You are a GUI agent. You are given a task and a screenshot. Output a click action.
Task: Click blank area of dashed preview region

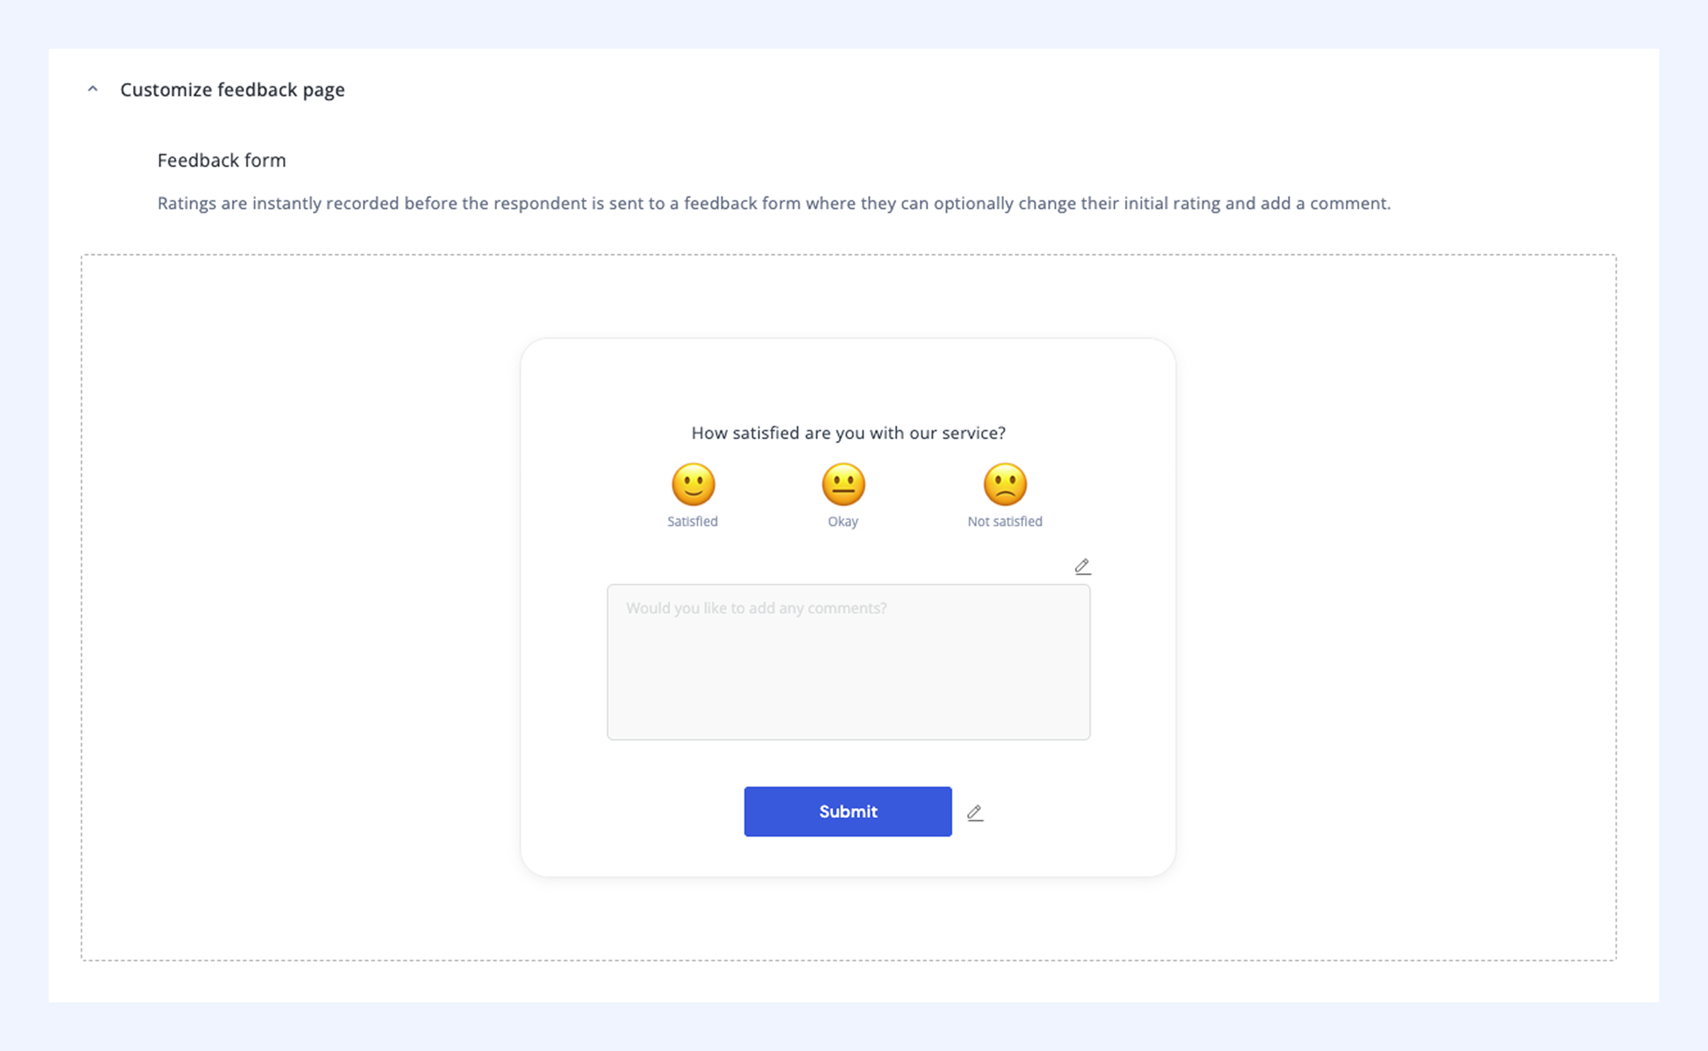pos(299,604)
